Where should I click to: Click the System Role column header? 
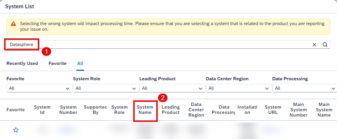pos(120,110)
